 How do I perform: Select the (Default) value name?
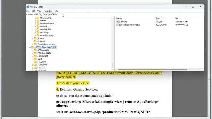[123, 22]
